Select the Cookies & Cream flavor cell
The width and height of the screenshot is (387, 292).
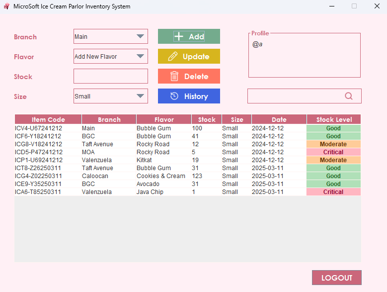[x=161, y=176]
